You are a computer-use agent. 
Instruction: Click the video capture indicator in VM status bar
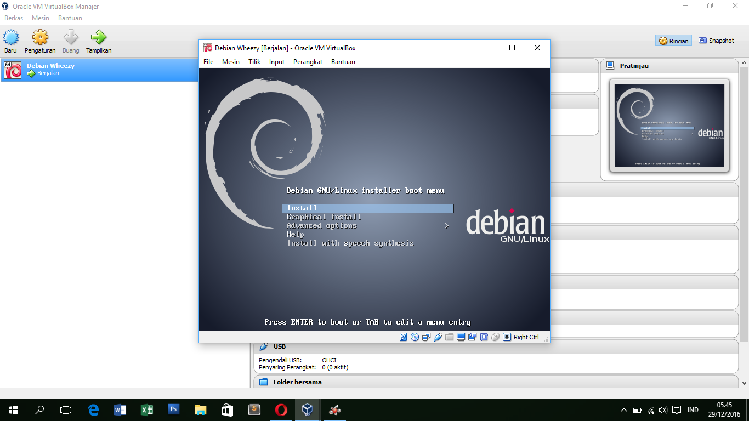click(x=473, y=337)
